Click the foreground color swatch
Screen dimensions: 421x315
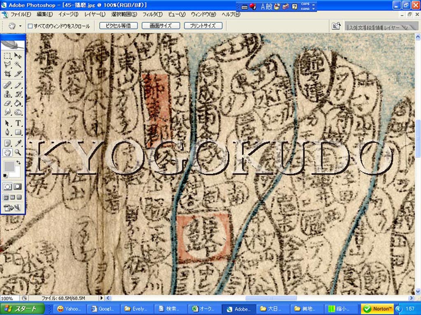[x=9, y=166]
